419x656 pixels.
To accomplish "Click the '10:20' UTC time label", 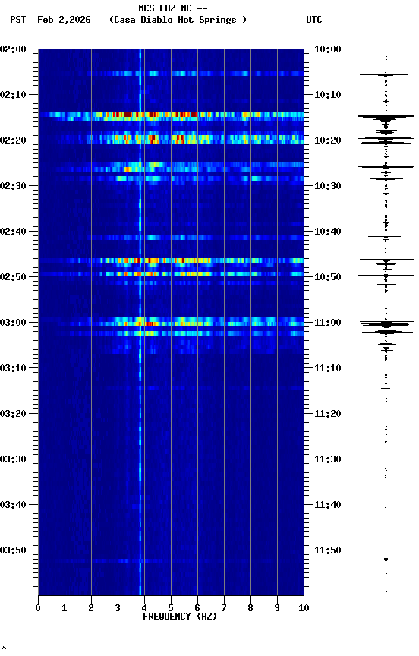I will pyautogui.click(x=328, y=140).
